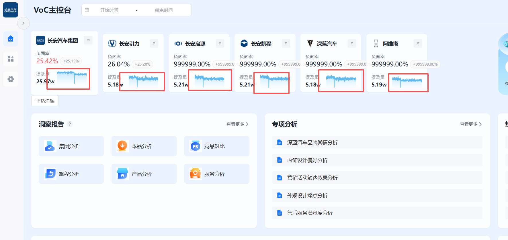This screenshot has height=240, width=508.
Task: Click the 长安启源 brand logo
Action: click(178, 44)
